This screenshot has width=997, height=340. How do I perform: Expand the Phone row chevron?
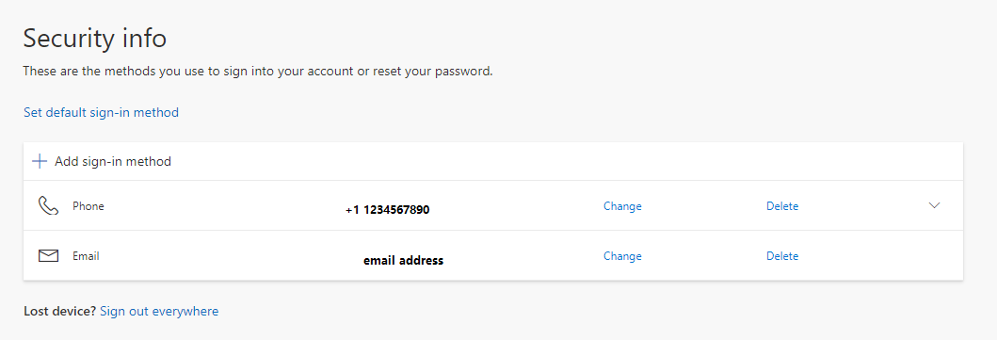(x=934, y=205)
